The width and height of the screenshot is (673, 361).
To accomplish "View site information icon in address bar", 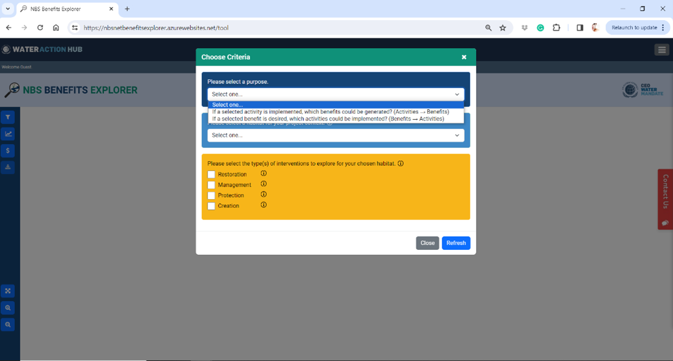I will click(x=75, y=28).
